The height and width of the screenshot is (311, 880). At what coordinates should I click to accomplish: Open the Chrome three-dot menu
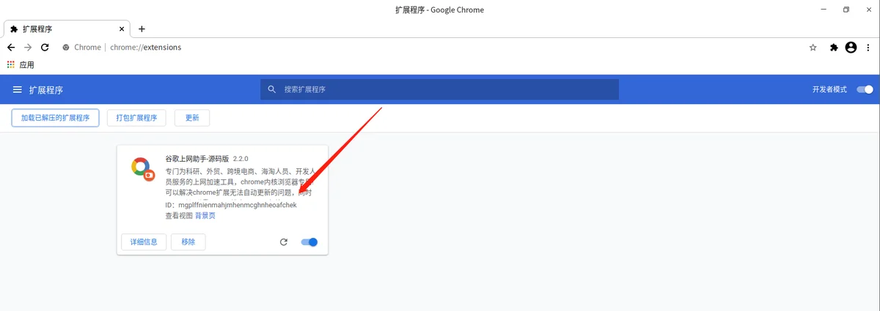pos(869,48)
